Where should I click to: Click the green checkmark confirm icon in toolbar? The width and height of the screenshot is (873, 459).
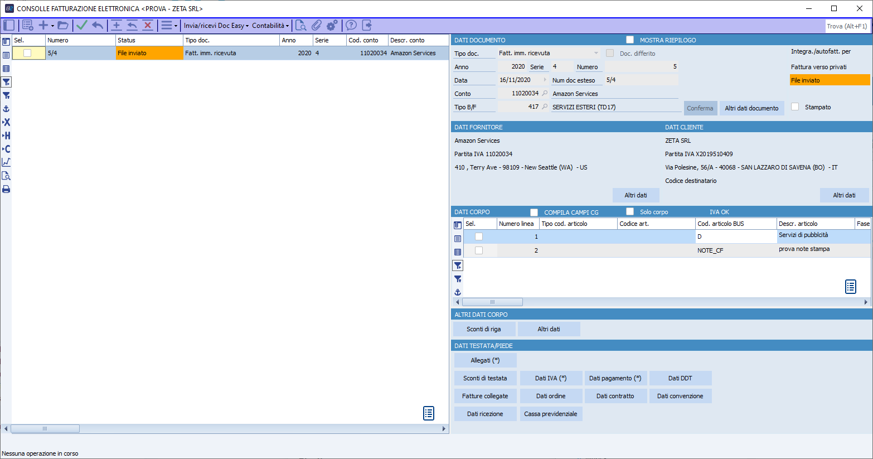[82, 25]
